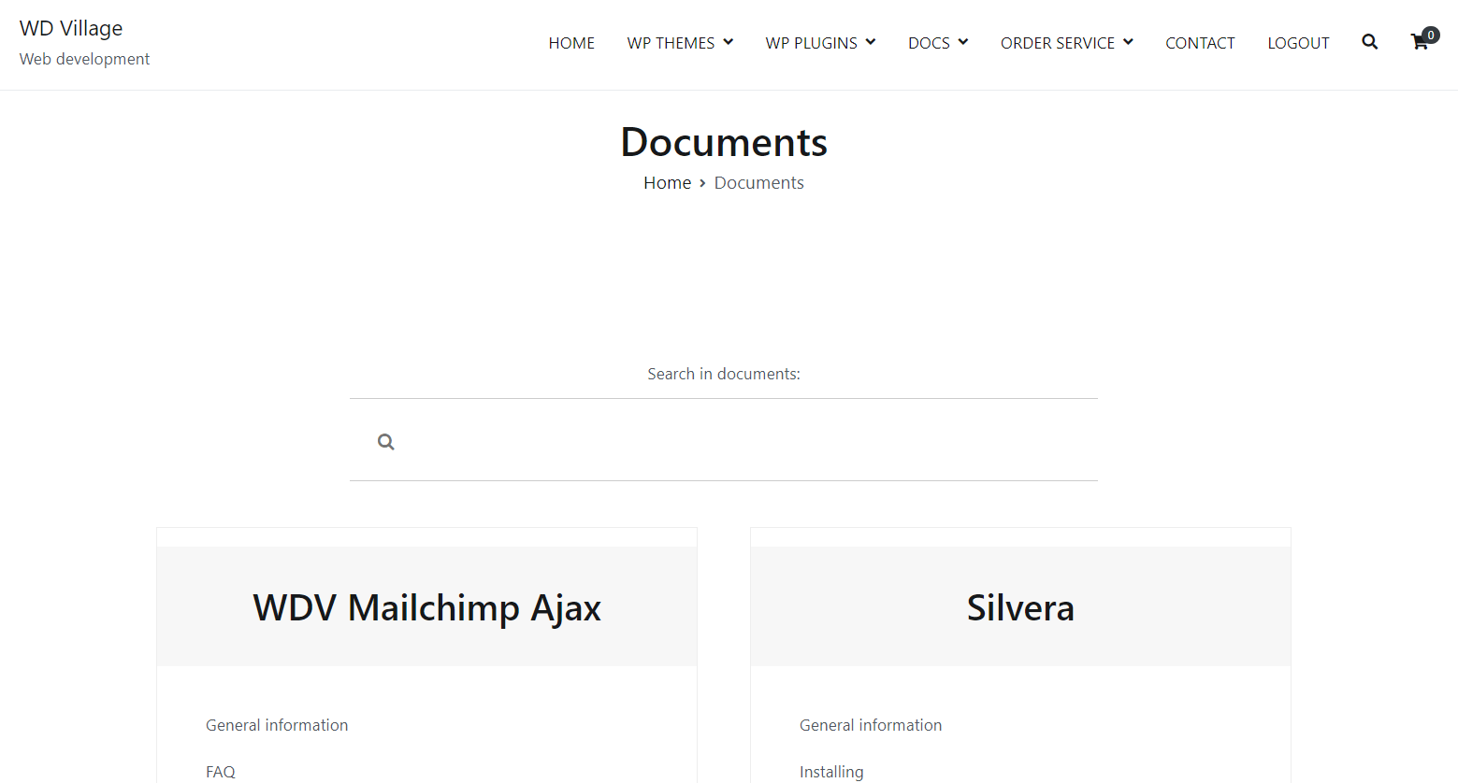Screen dimensions: 1458x783
Task: Open FAQ under WDV Mailchimp Ajax
Action: click(x=221, y=772)
